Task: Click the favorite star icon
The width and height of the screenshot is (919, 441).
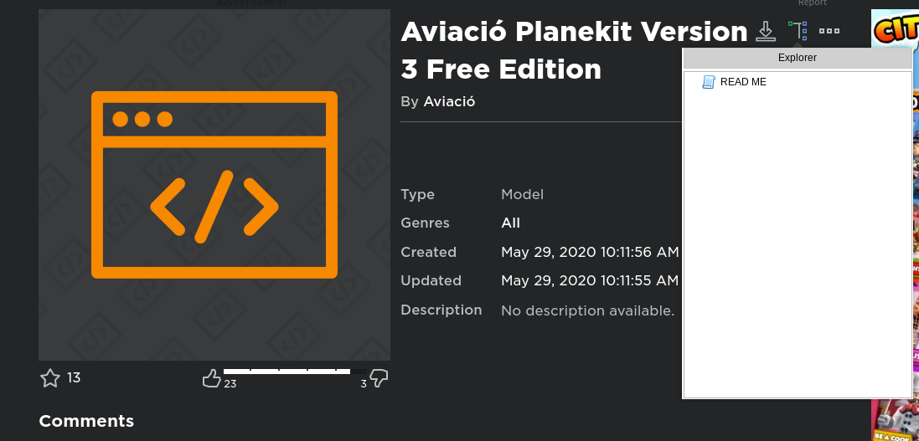Action: pyautogui.click(x=50, y=377)
